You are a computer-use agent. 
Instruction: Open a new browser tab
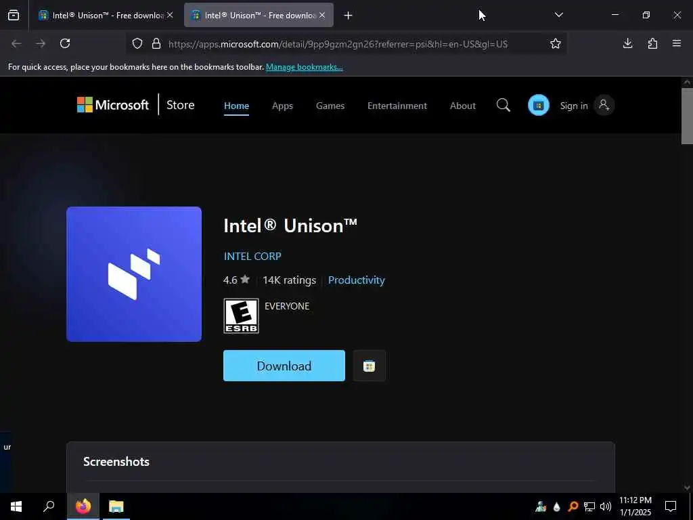point(349,16)
